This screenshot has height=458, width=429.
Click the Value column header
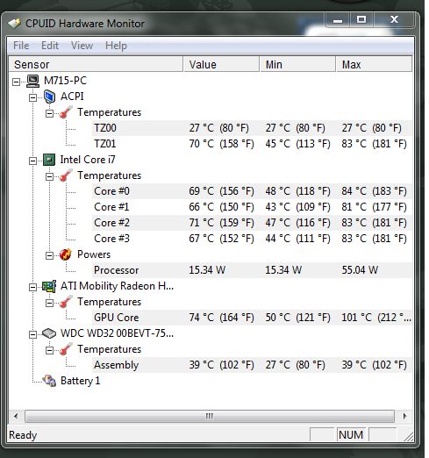221,64
